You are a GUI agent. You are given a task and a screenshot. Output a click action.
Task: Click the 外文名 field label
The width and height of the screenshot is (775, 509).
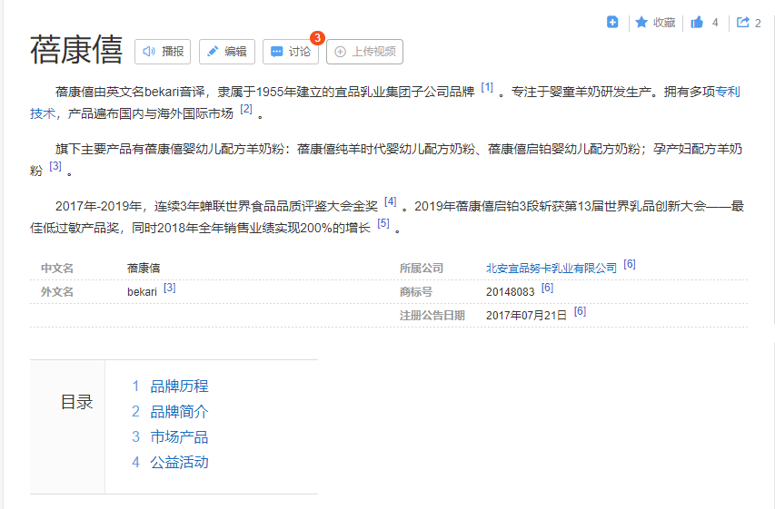[57, 292]
